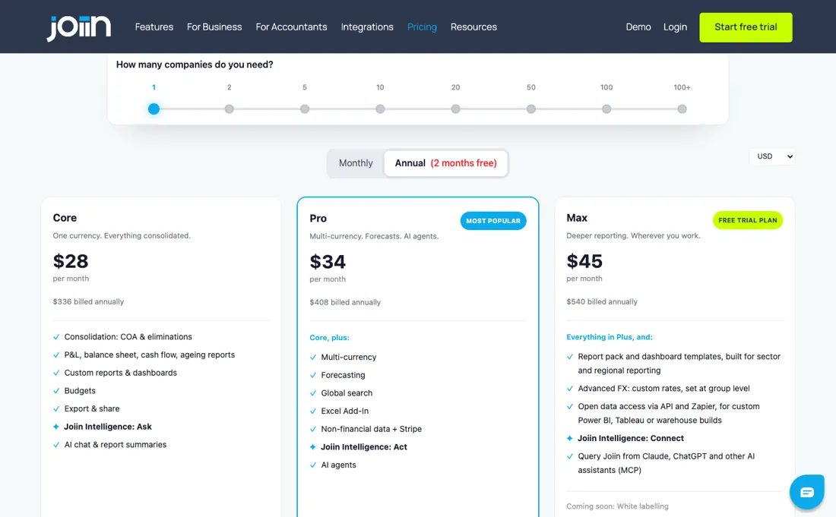Click '$408 billed annually' text
Image resolution: width=836 pixels, height=517 pixels.
click(x=345, y=302)
